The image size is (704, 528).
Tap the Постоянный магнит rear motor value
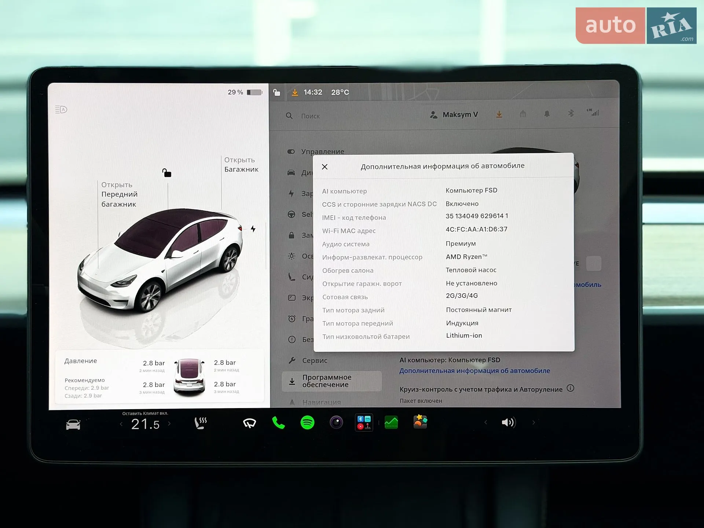point(478,310)
